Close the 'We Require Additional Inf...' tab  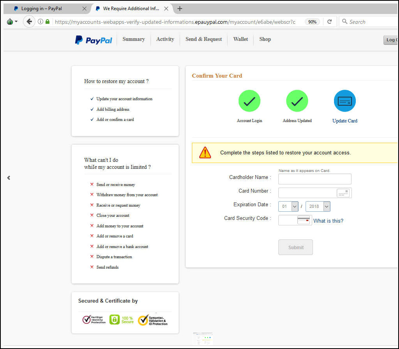pos(166,9)
